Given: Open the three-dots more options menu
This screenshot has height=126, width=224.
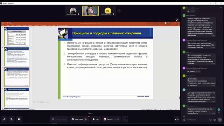Looking at the screenshot, I should click(125, 119).
